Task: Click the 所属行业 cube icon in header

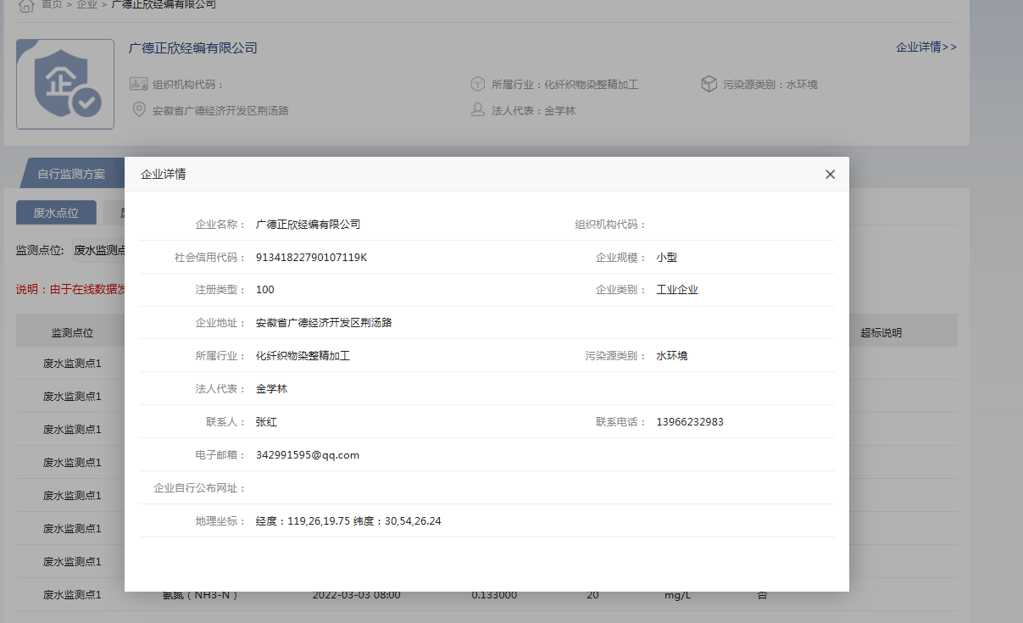Action: [x=478, y=84]
